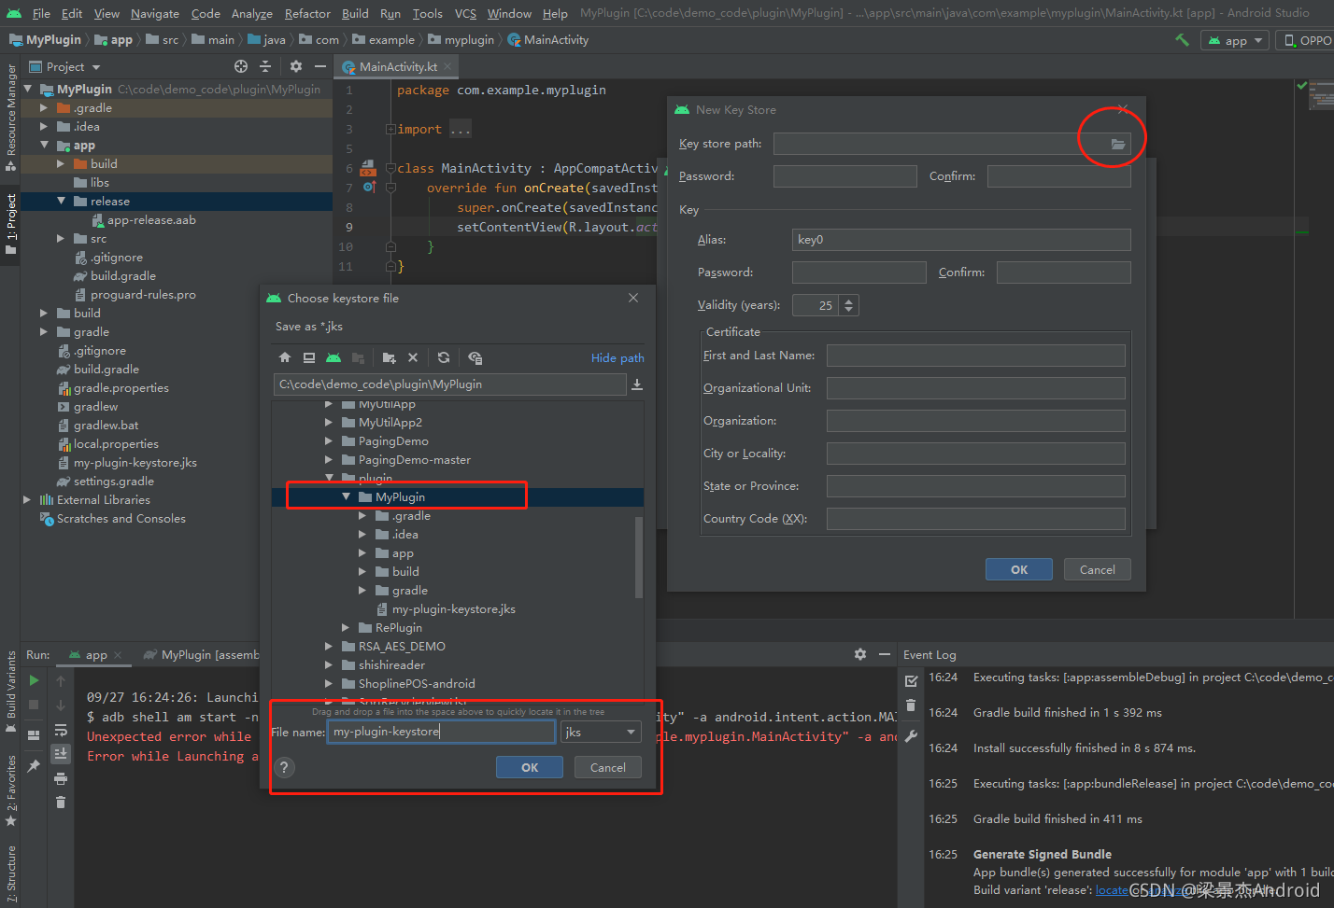
Task: Open the Navigate menu
Action: 154,13
